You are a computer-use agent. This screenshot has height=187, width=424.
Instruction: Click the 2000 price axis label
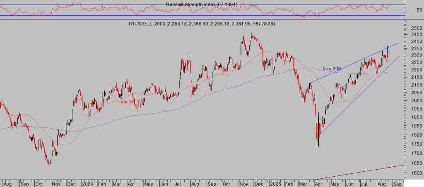pos(416,100)
